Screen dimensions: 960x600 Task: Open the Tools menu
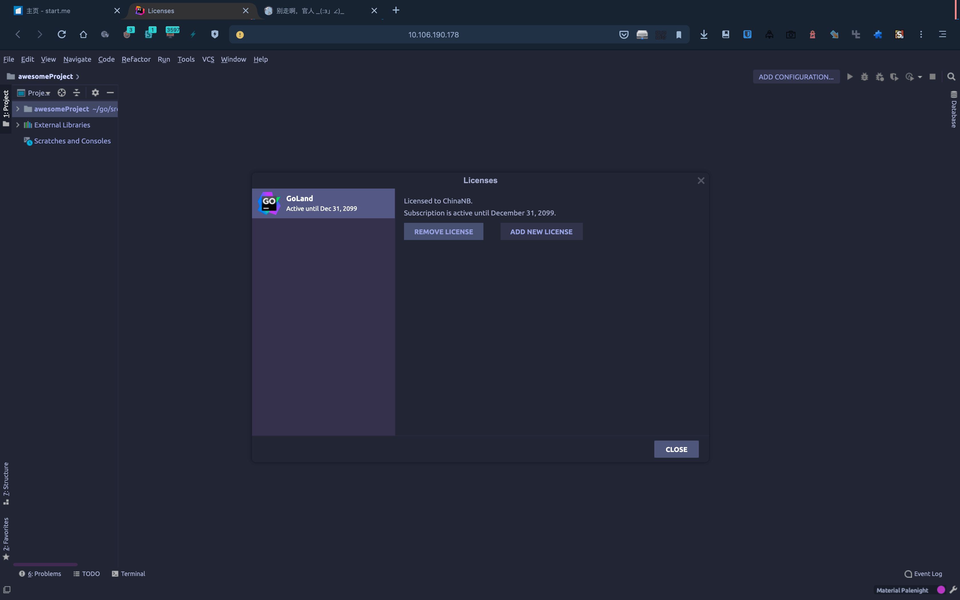click(186, 59)
